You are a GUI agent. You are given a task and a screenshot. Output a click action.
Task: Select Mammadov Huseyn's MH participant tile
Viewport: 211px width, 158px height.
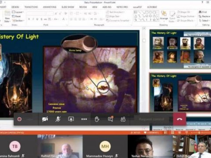click(x=105, y=147)
